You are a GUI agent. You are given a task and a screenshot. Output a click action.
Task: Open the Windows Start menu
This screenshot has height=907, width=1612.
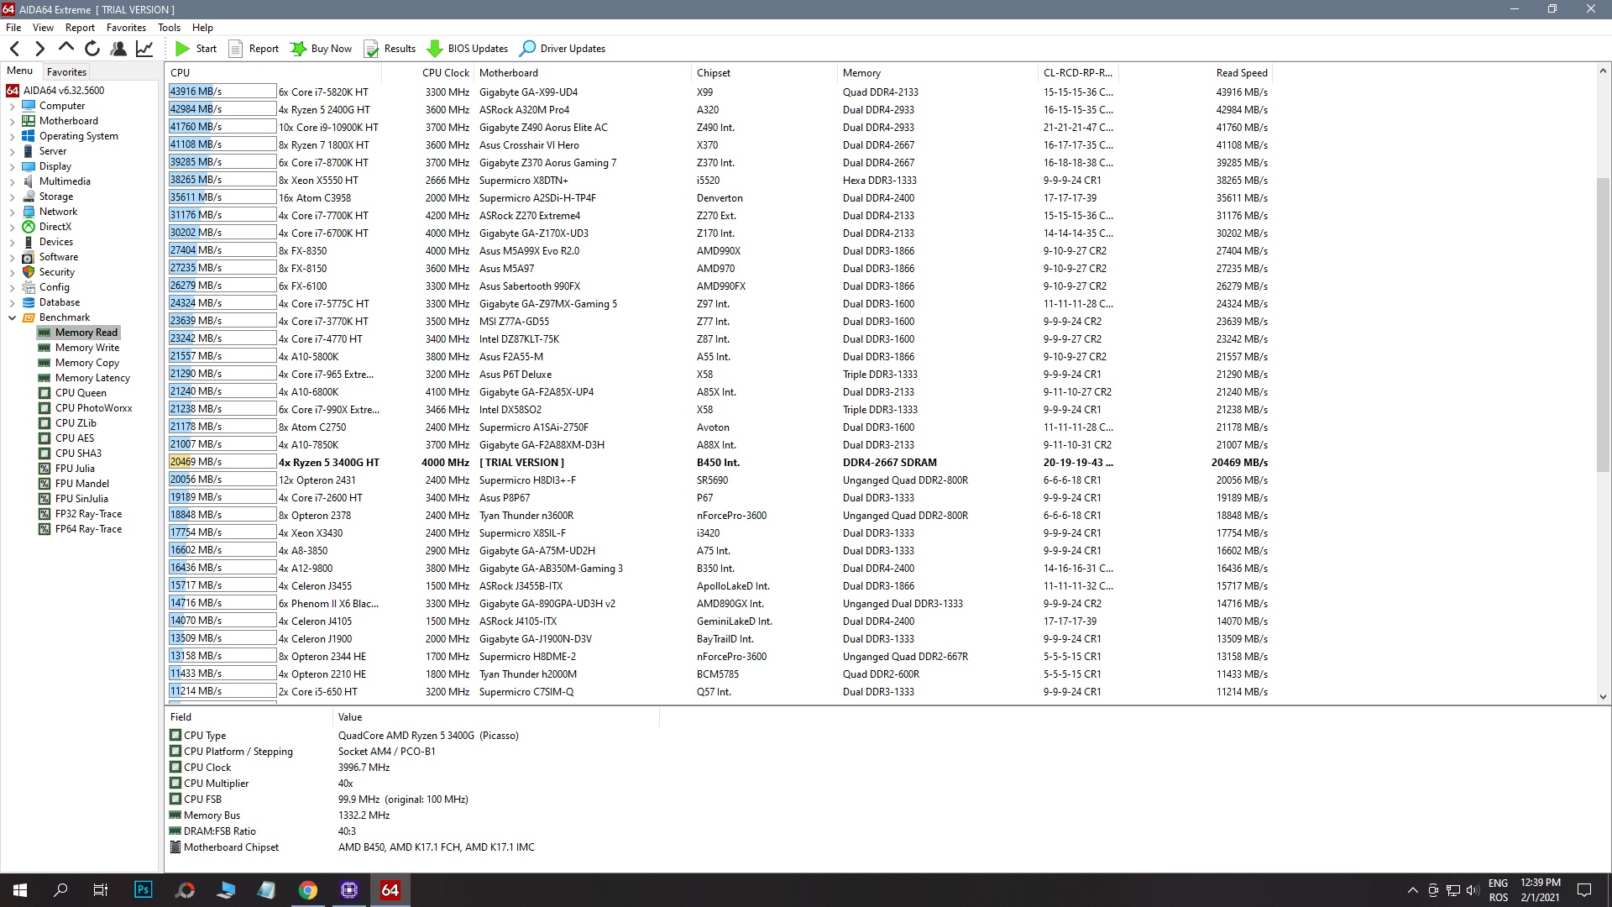pyautogui.click(x=20, y=890)
